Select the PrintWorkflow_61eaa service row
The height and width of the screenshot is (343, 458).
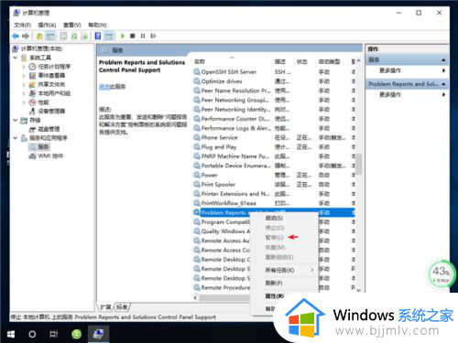[x=274, y=203]
